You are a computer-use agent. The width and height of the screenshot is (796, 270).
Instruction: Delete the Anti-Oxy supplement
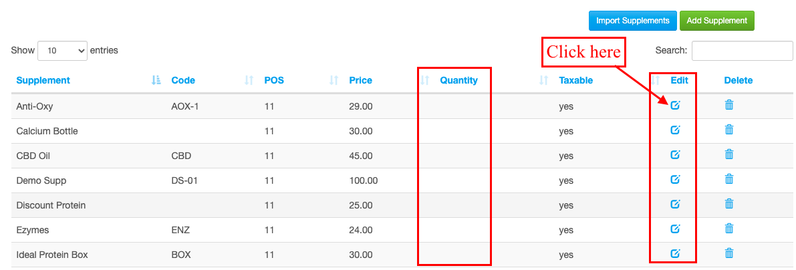[729, 105]
